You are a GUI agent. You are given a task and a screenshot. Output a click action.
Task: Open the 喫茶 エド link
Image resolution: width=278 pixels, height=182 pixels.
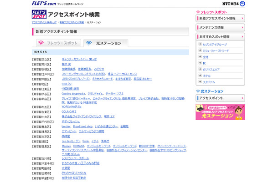coord(109,116)
